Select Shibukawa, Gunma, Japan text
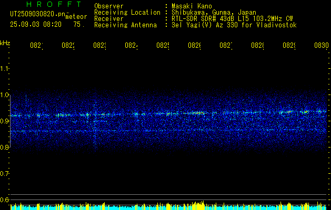331x210 pixels. [x=214, y=13]
